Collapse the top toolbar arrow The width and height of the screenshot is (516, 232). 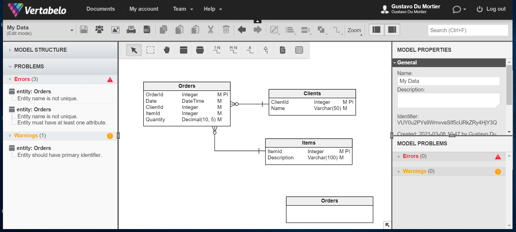[x=257, y=21]
